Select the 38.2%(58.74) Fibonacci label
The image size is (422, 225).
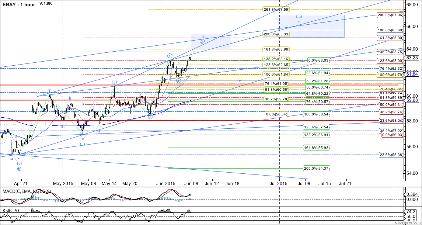[391, 111]
